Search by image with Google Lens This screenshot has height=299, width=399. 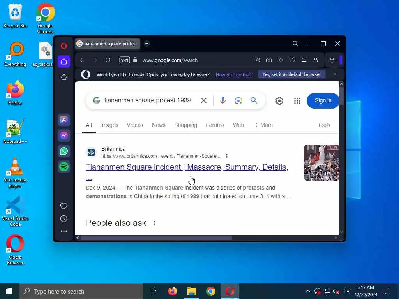238,100
